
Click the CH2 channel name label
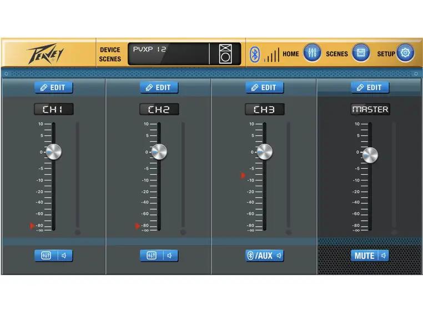pyautogui.click(x=159, y=109)
